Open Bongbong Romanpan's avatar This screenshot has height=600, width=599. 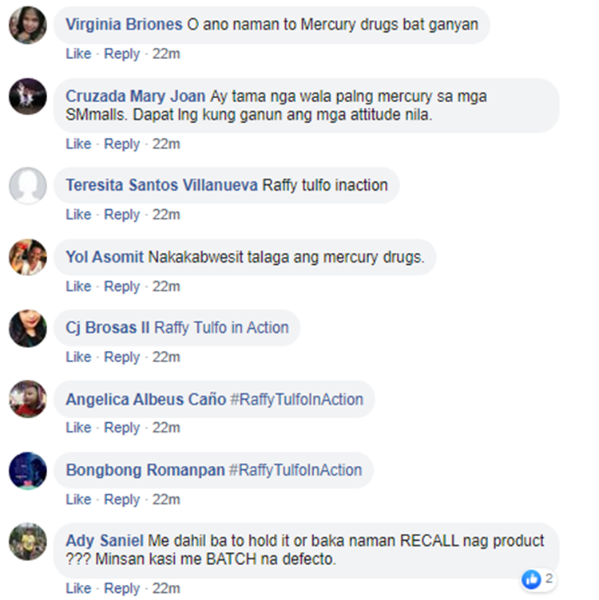tap(28, 471)
